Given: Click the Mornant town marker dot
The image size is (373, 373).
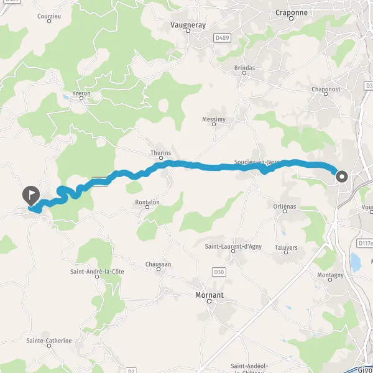Looking at the screenshot, I should click(209, 301).
